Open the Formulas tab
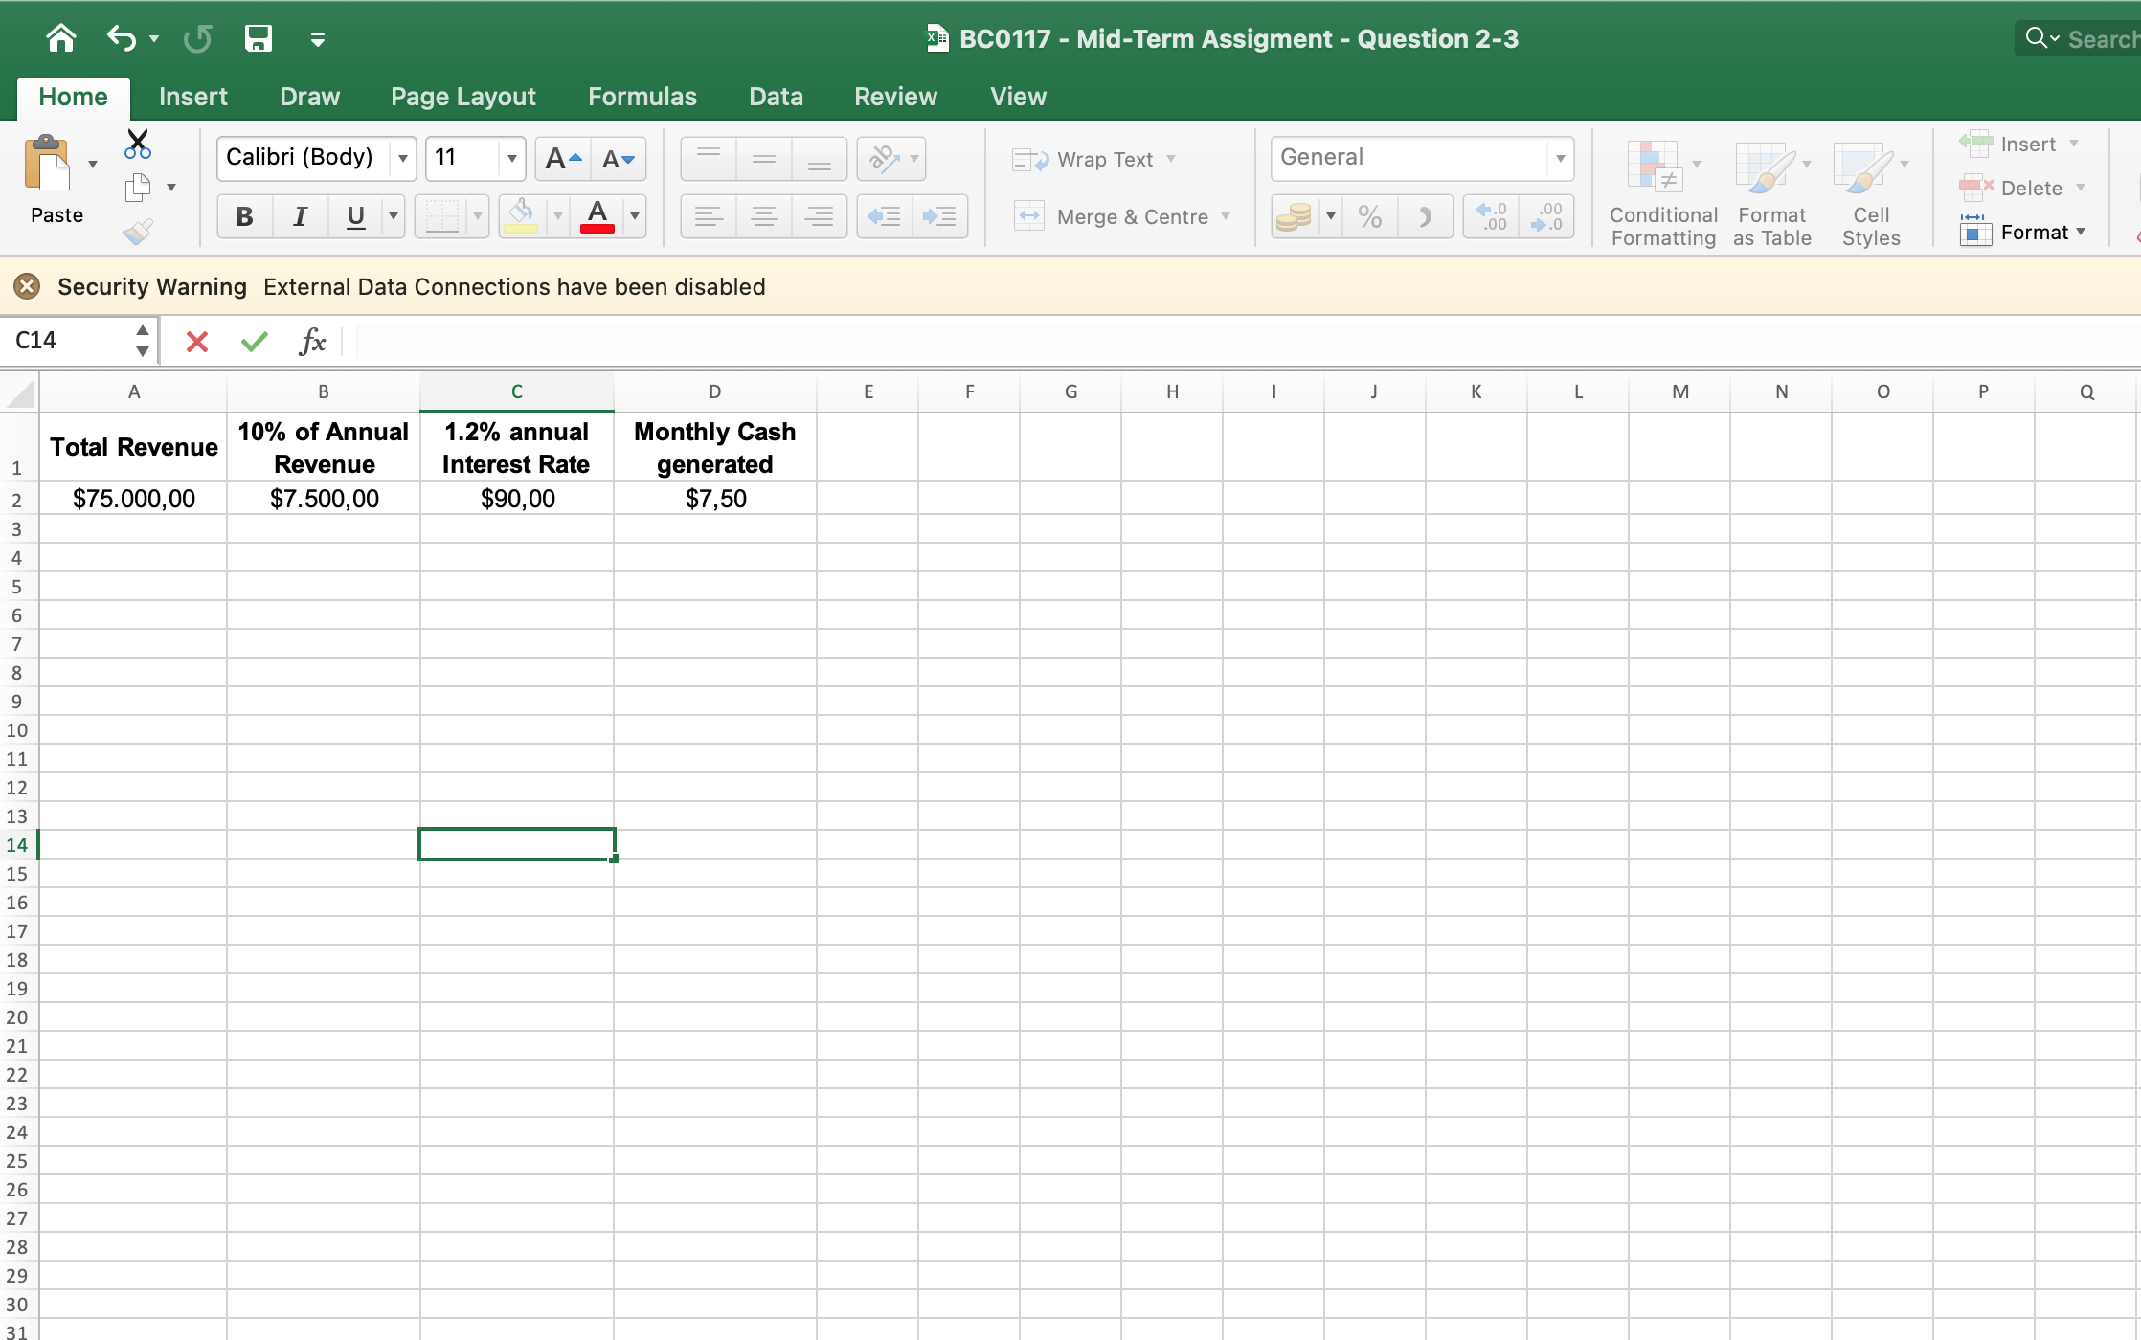The image size is (2141, 1340). click(x=642, y=97)
